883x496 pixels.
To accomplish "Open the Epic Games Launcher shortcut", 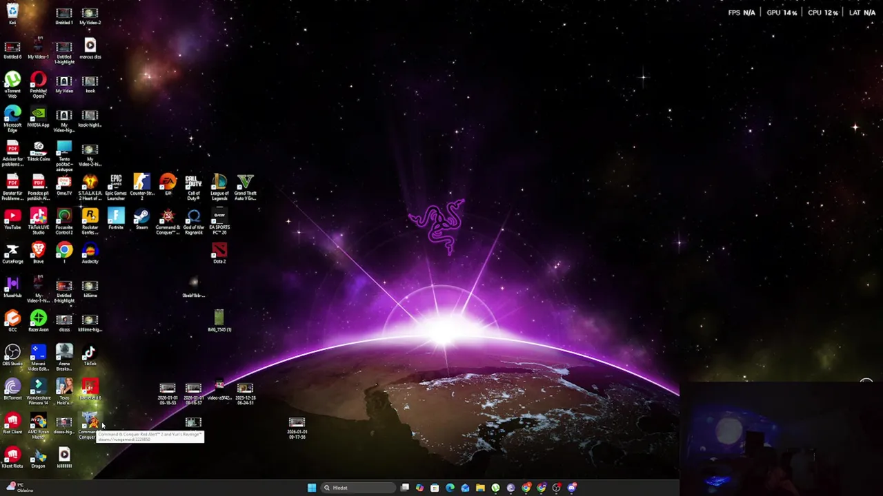I will click(x=116, y=187).
